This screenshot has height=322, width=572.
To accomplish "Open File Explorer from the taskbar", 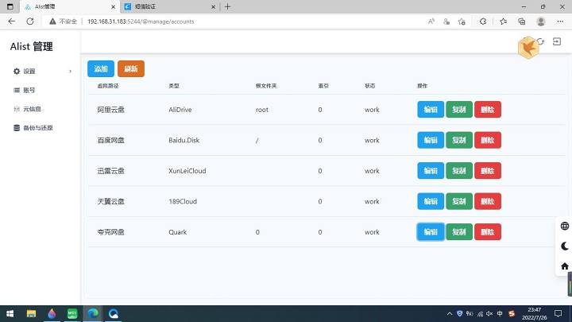I will (x=31, y=313).
